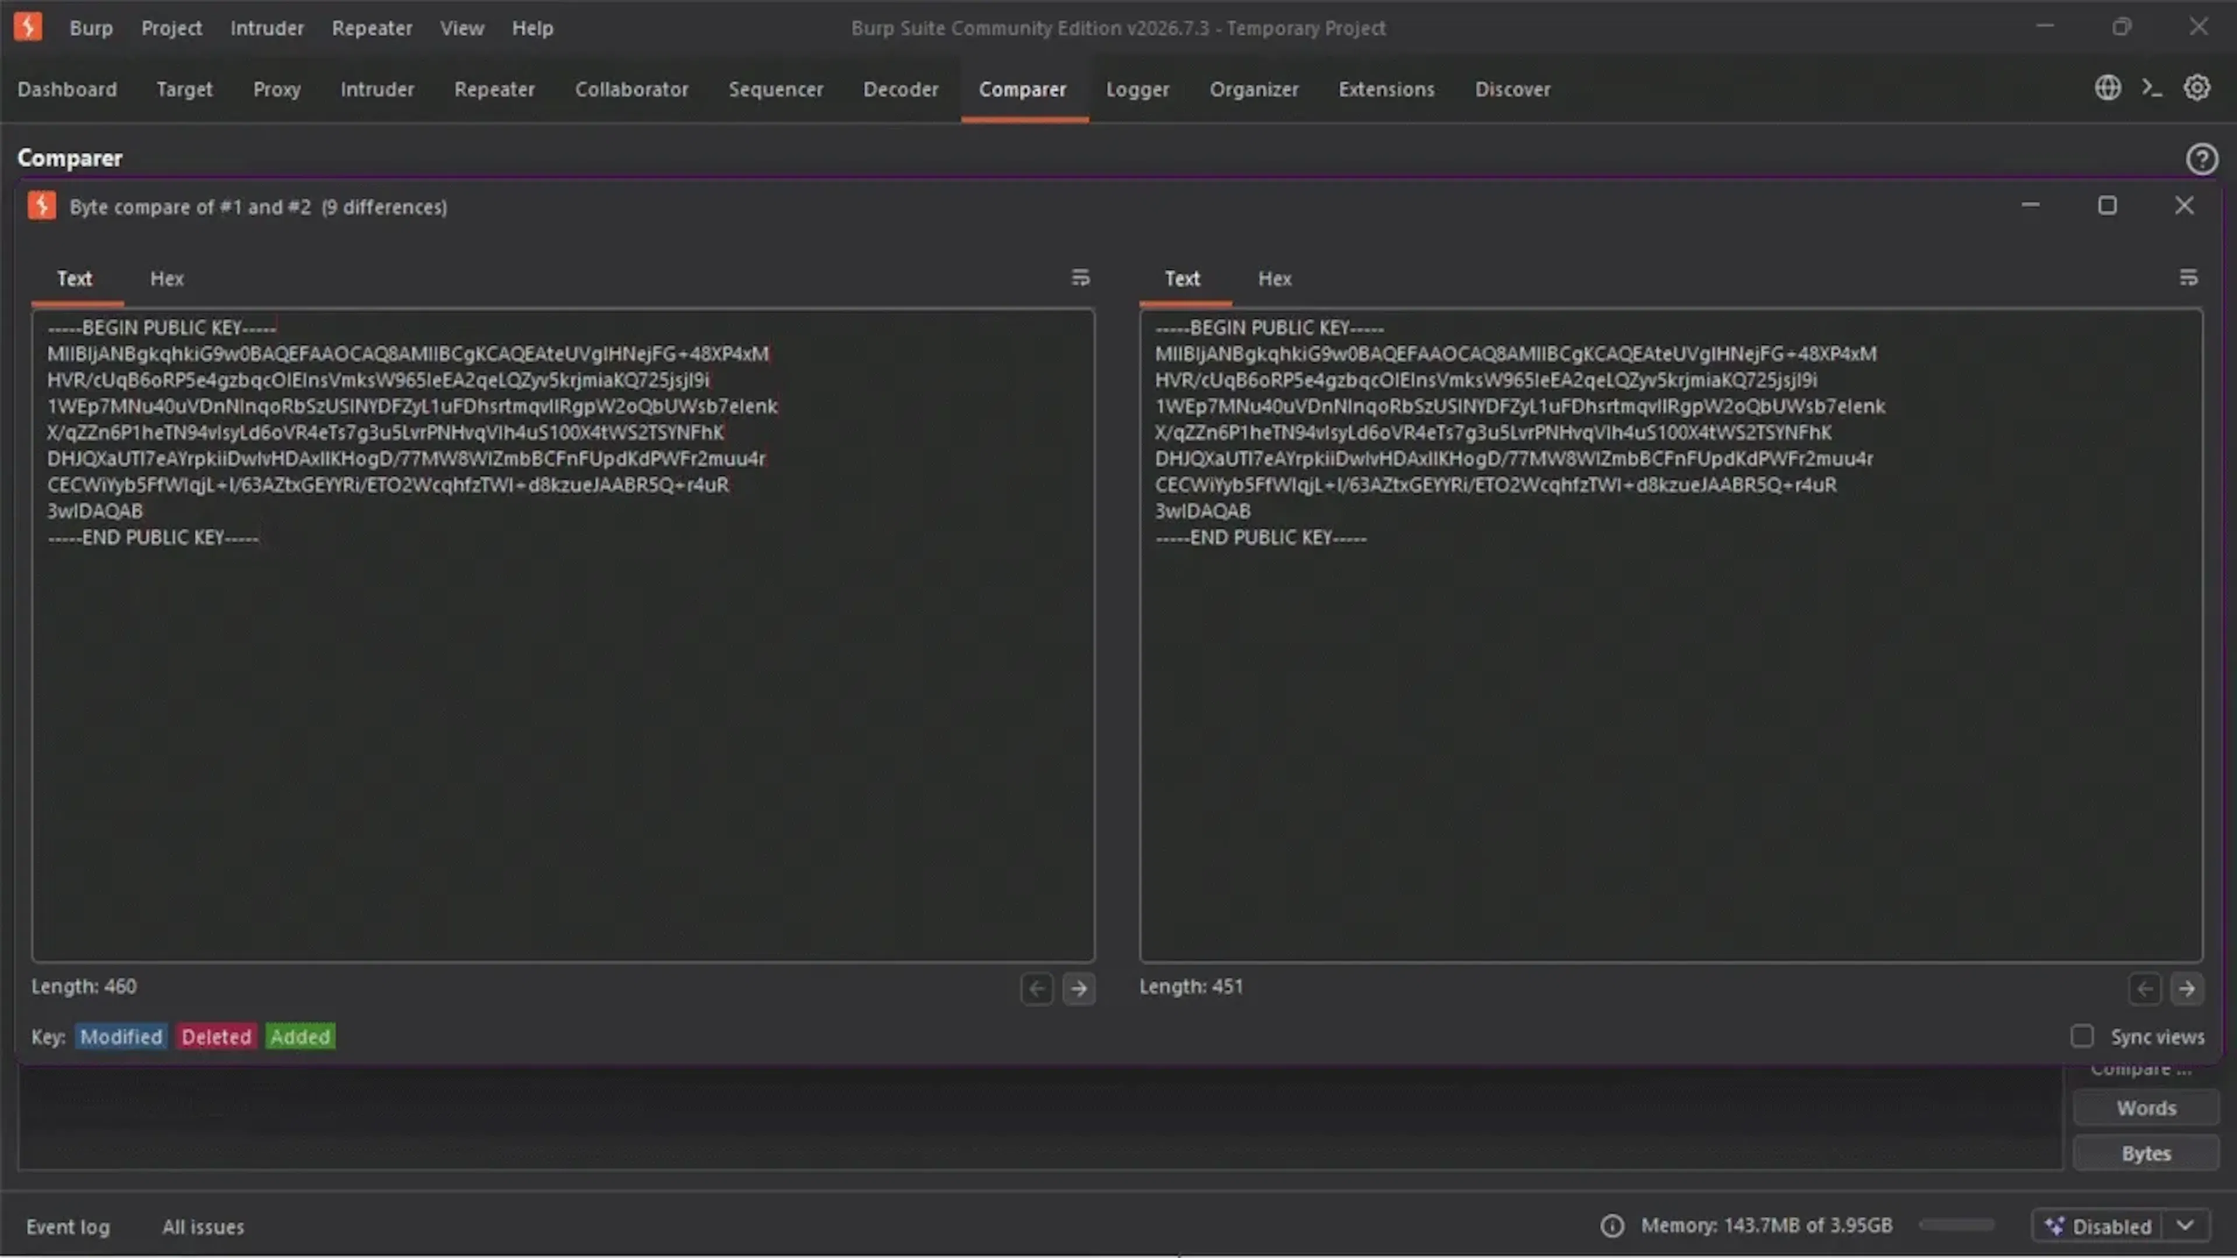Open the Burp menu
This screenshot has width=2237, height=1258.
91,28
